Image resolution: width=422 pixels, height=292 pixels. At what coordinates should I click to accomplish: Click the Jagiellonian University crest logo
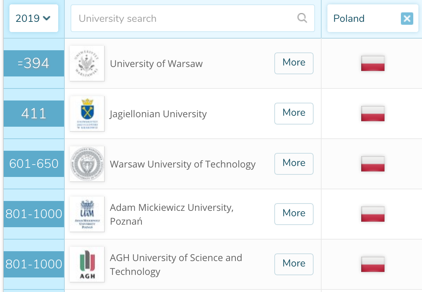click(x=87, y=114)
